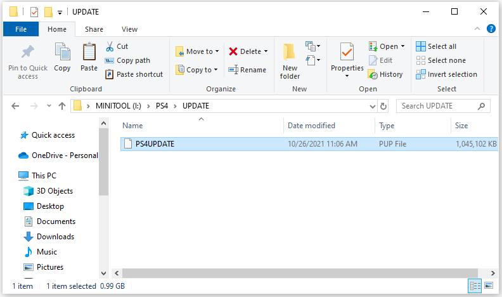Open the File menu tab
Viewport: 502px width, 297px height.
(21, 29)
